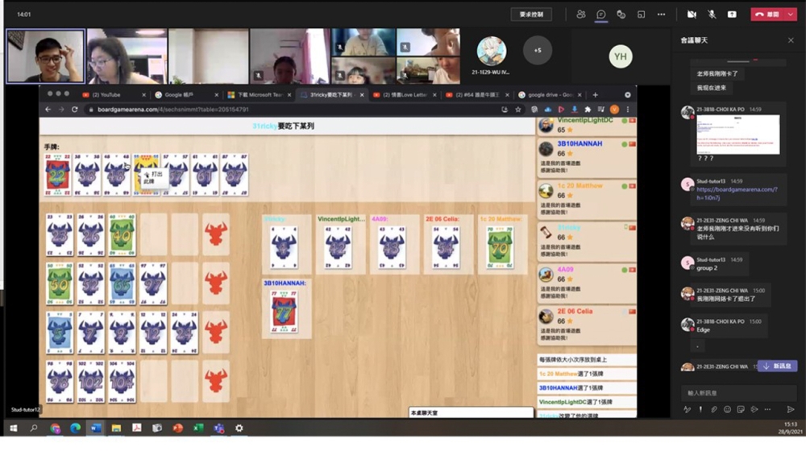This screenshot has width=806, height=451.
Task: Select card 38 in hand
Action: pyautogui.click(x=87, y=175)
